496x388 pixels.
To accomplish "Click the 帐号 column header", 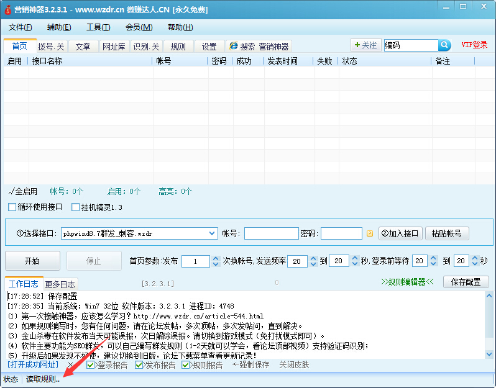I will (x=180, y=61).
